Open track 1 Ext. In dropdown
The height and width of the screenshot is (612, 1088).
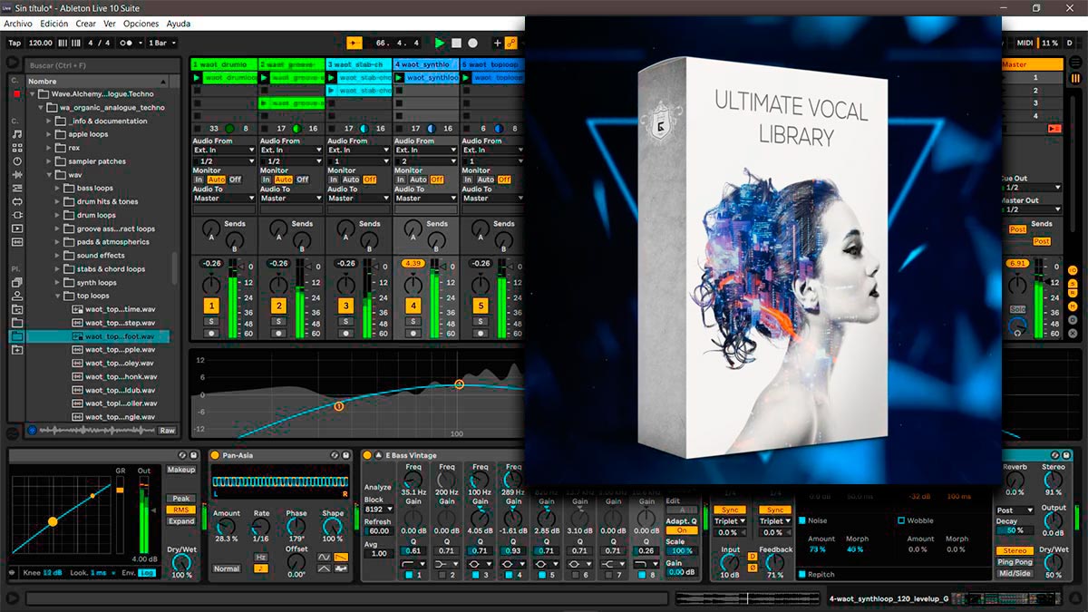point(224,151)
